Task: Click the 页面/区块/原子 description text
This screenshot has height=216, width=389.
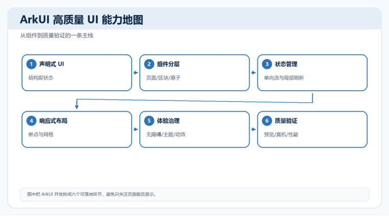Action: click(163, 78)
